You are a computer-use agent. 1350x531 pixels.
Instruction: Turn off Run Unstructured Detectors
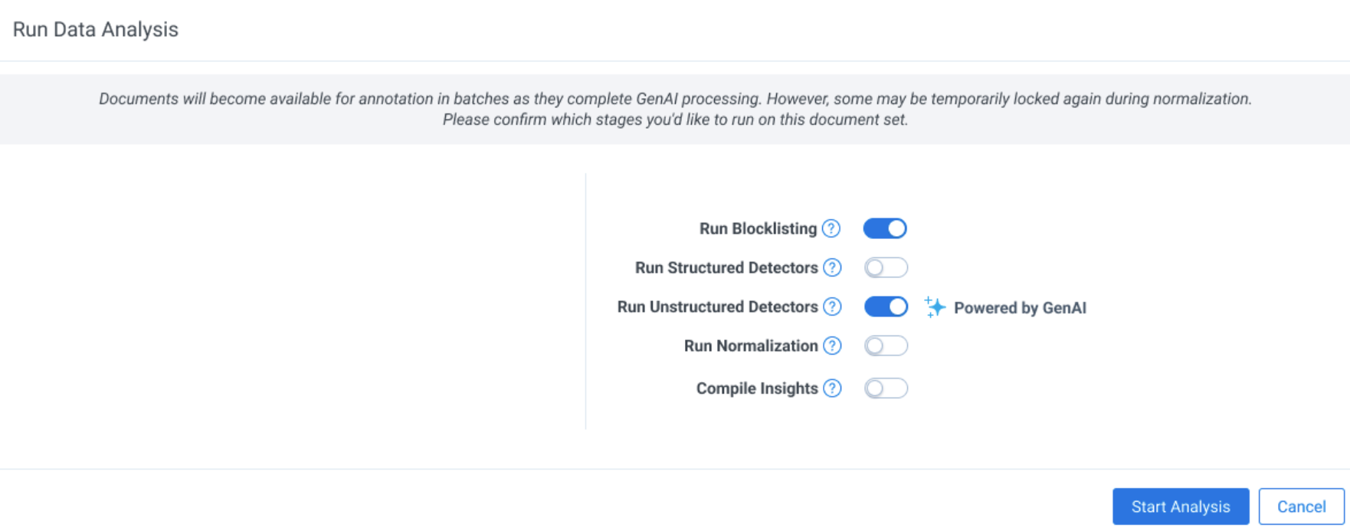[885, 306]
